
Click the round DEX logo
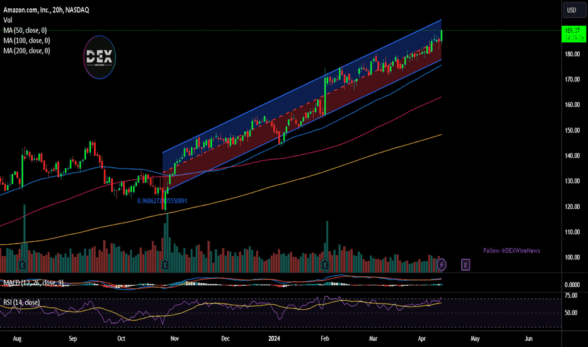[100, 57]
